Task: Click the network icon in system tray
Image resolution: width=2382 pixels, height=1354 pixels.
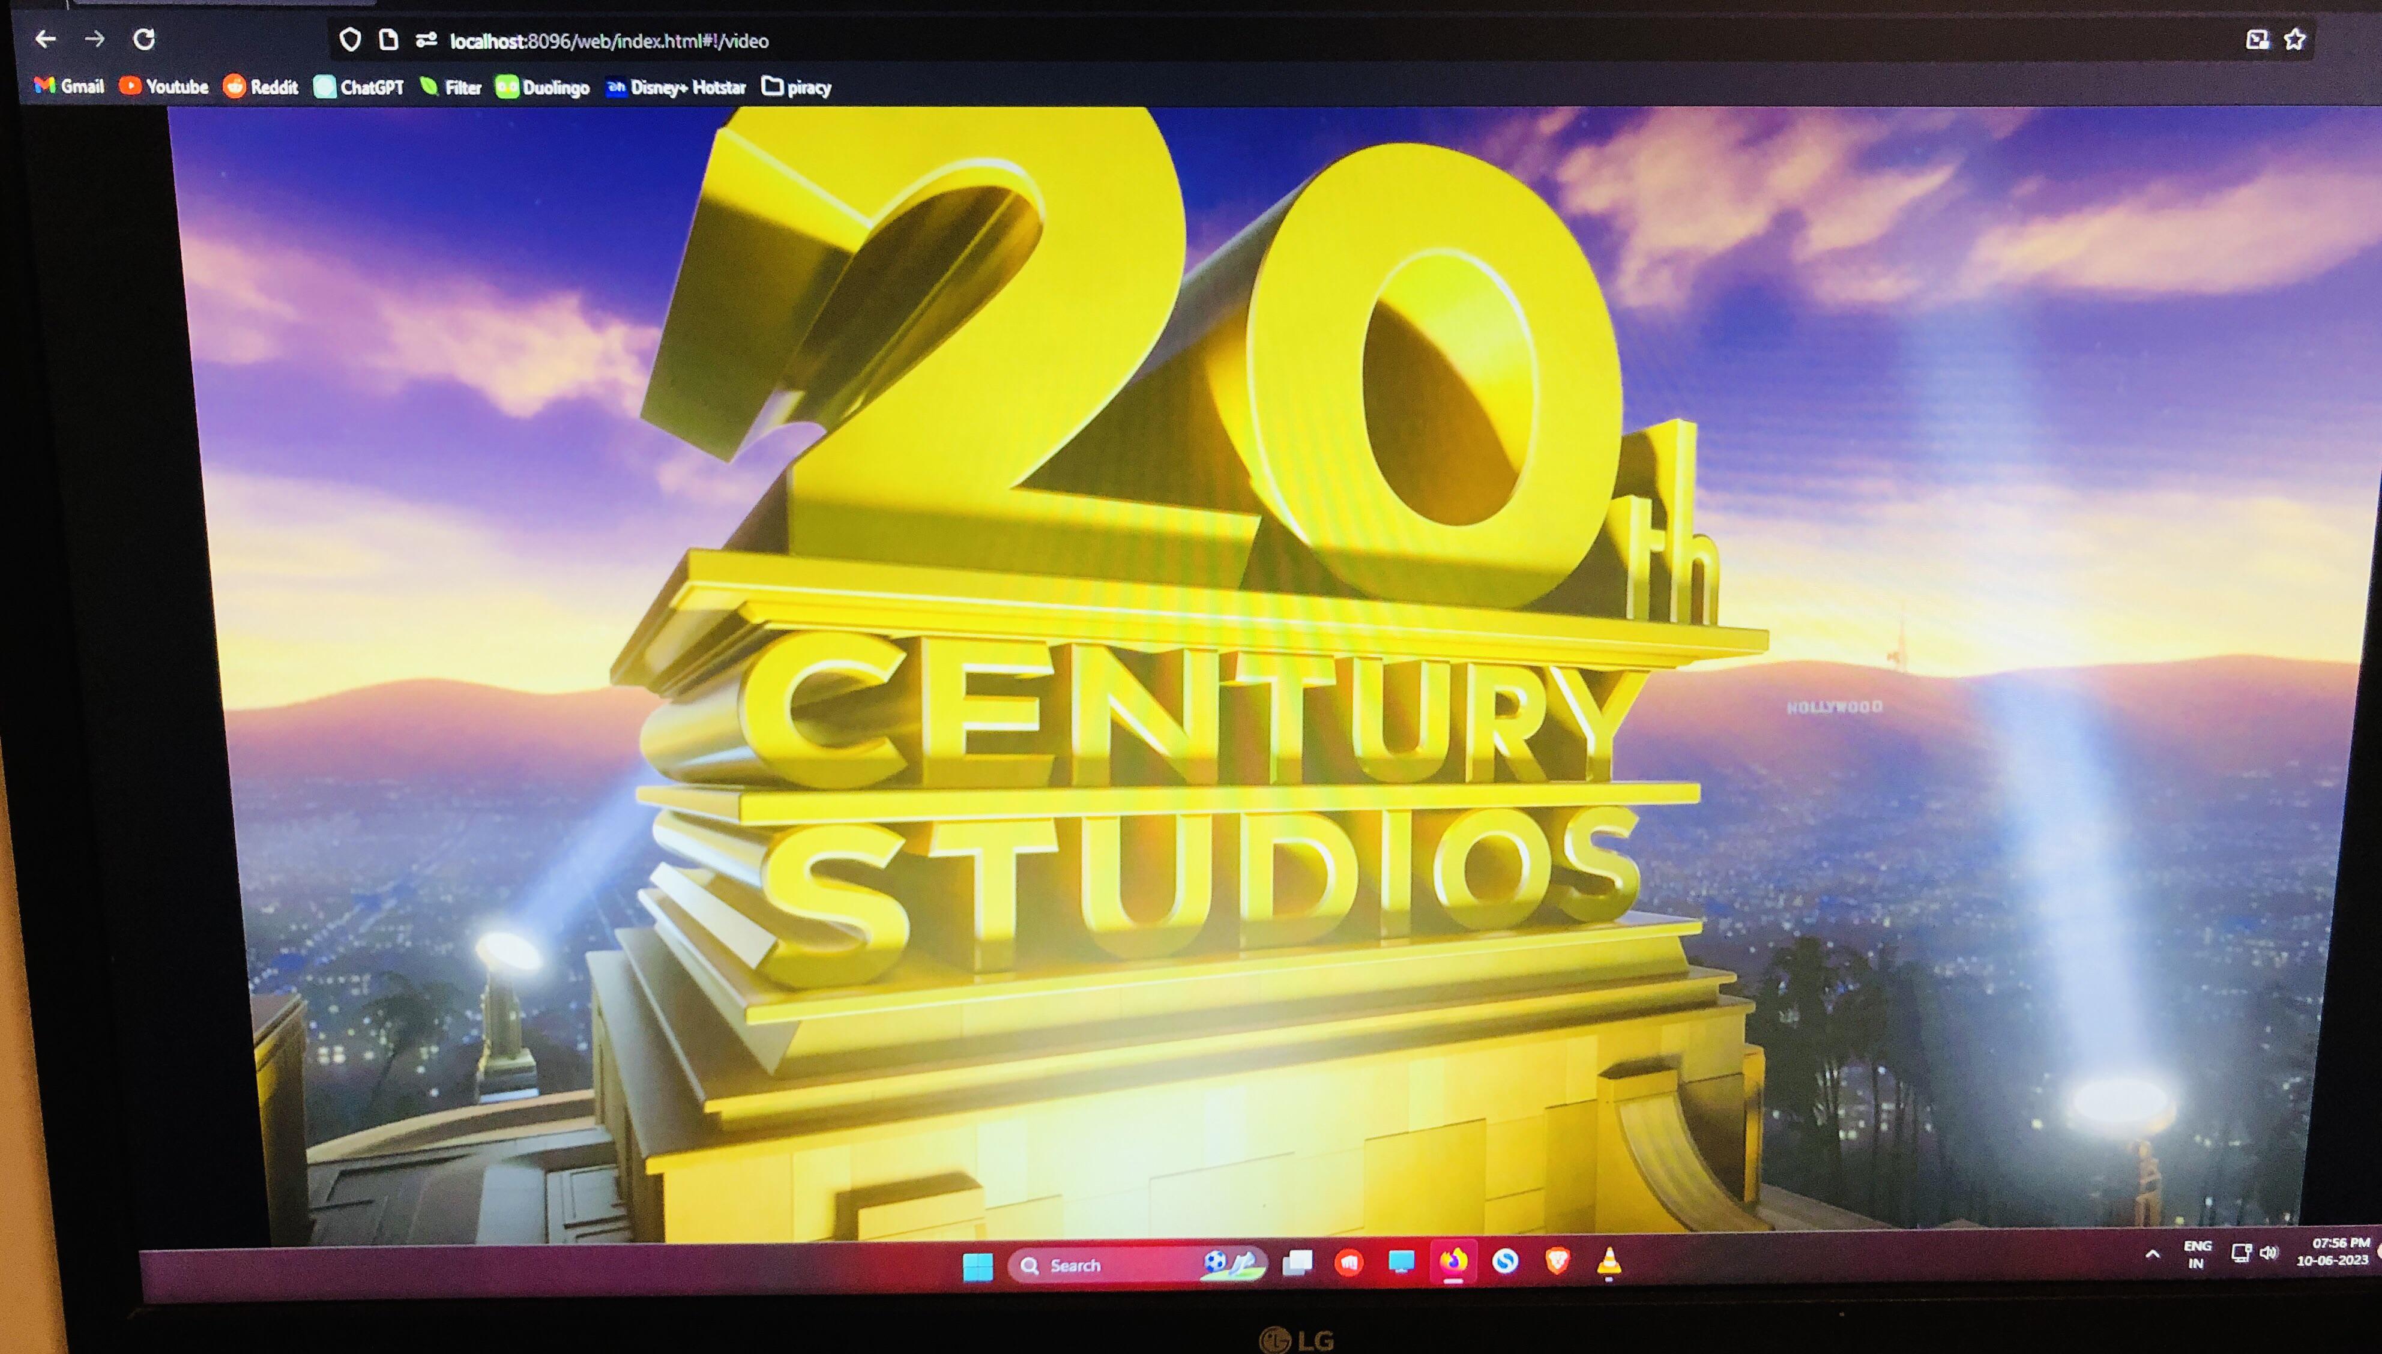Action: 2240,1254
